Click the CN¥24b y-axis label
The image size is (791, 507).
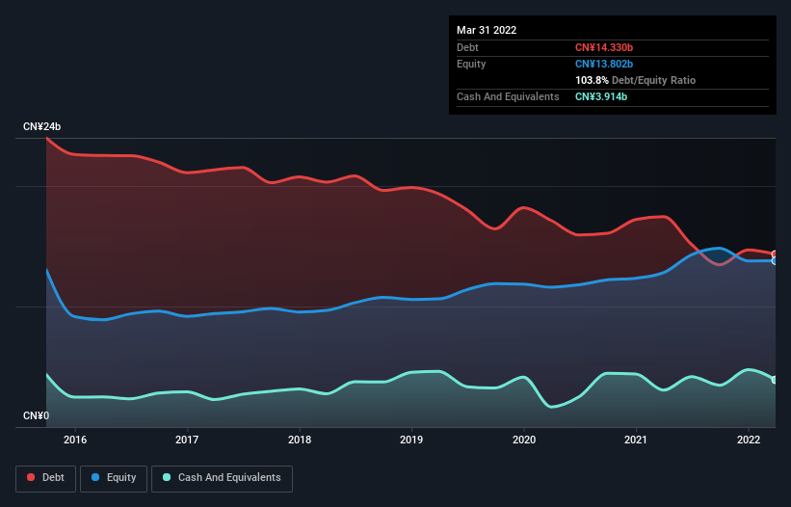[x=41, y=127]
